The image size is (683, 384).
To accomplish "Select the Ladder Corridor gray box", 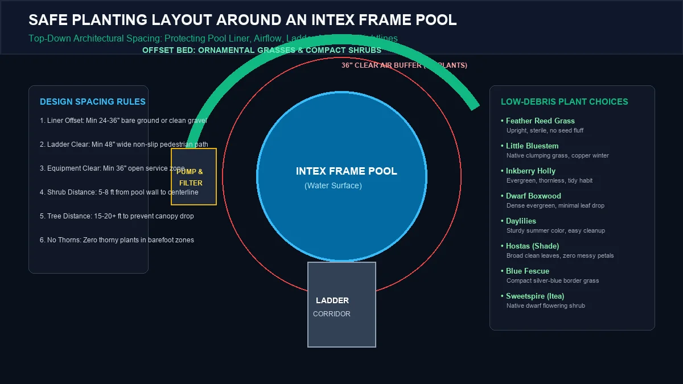I will (x=341, y=304).
